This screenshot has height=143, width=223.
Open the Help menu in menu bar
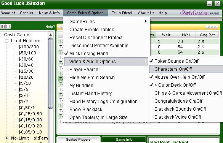point(163,13)
